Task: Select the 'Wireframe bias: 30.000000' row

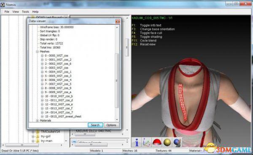Action: (x=57, y=27)
